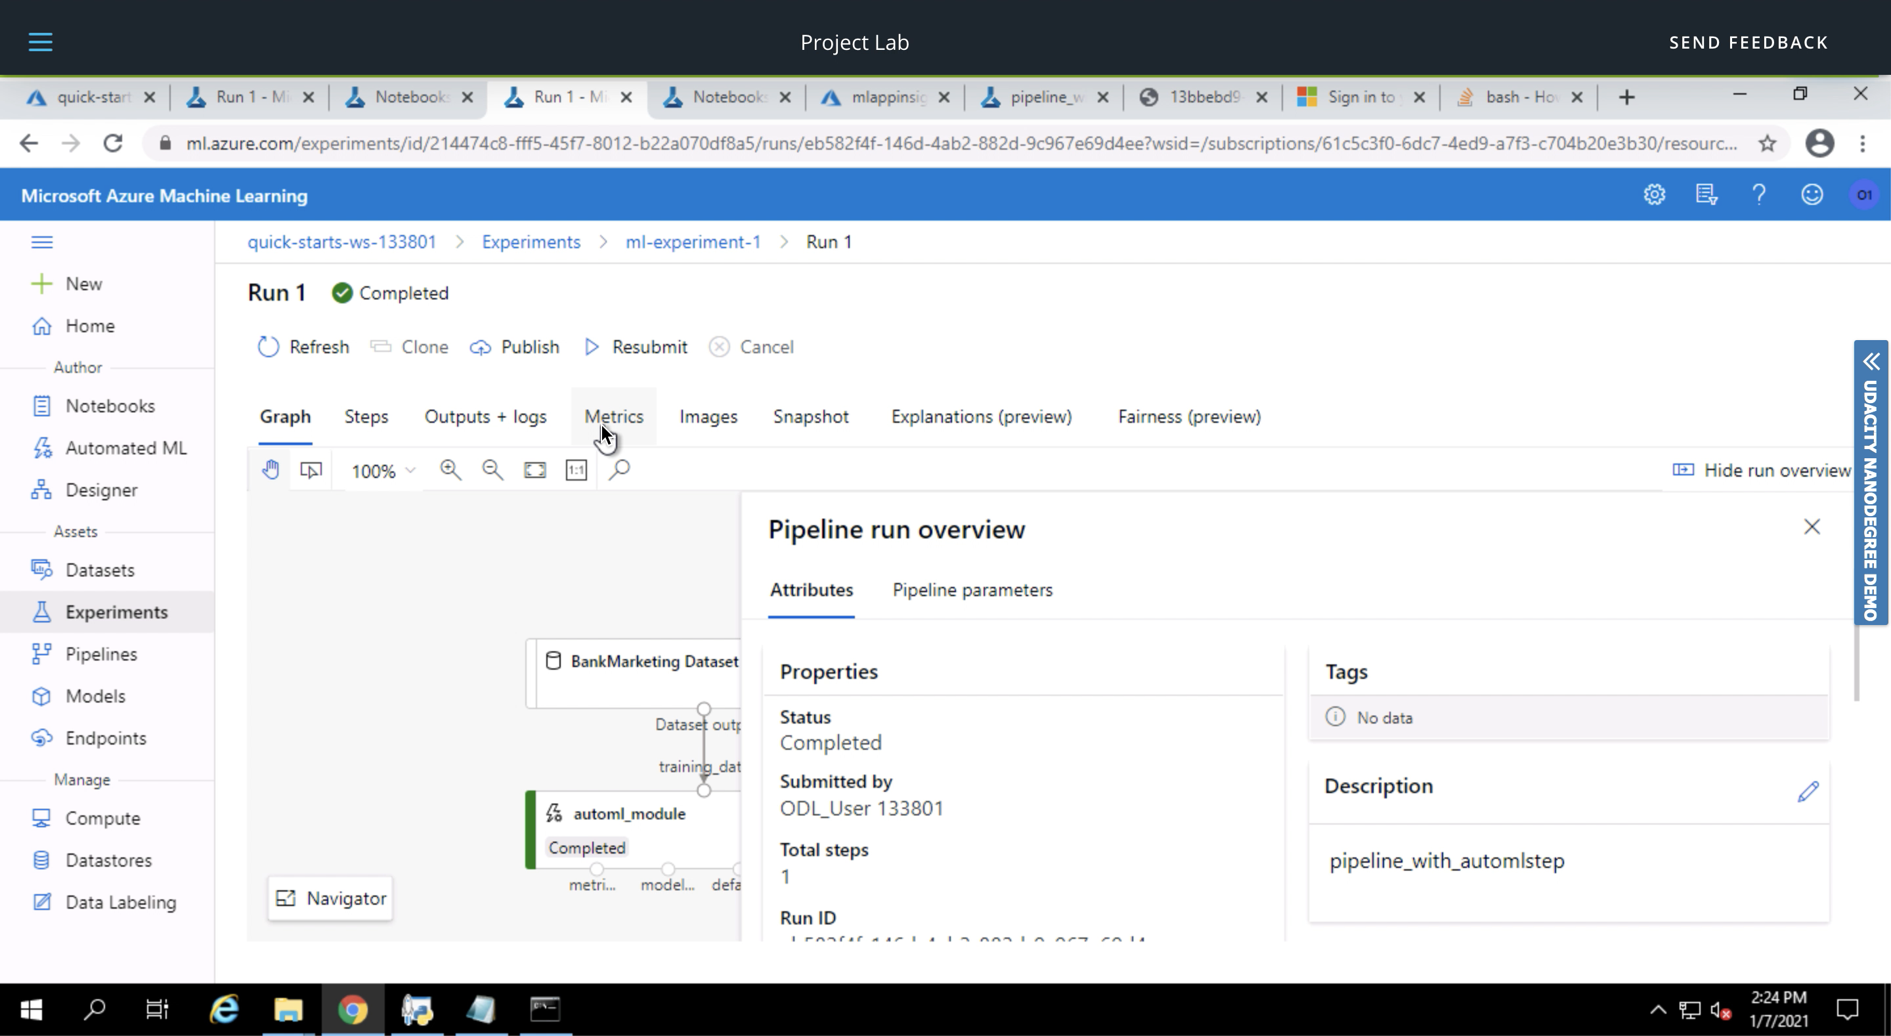The width and height of the screenshot is (1891, 1036).
Task: Toggle Hide run overview panel
Action: (x=1761, y=470)
